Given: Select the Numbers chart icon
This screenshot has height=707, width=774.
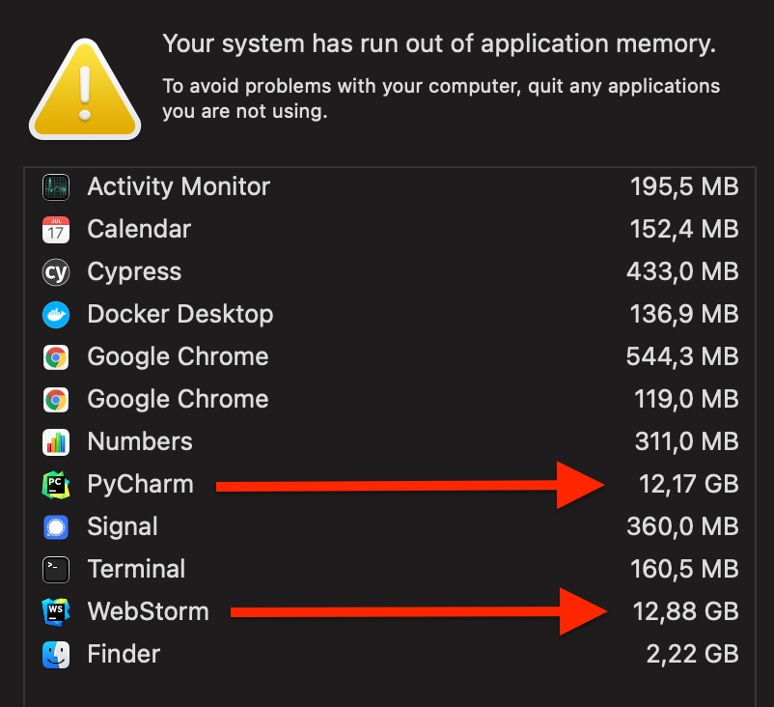Looking at the screenshot, I should click(56, 442).
